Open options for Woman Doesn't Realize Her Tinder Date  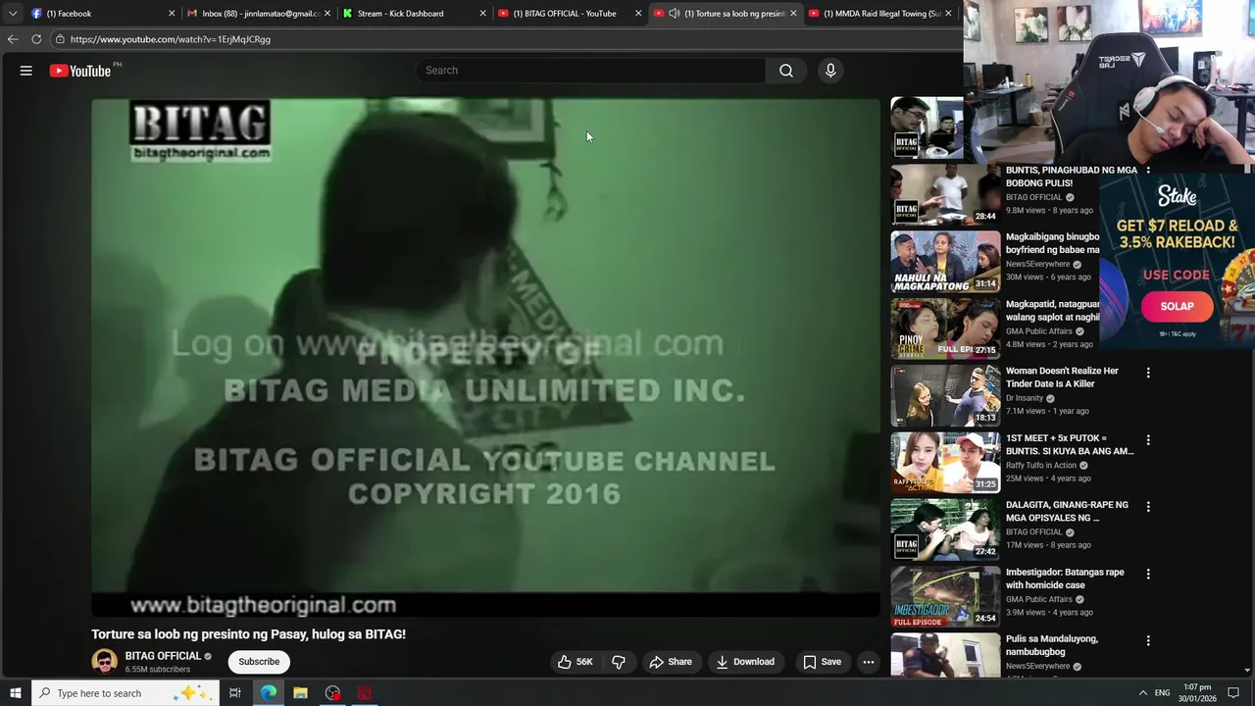click(1148, 373)
